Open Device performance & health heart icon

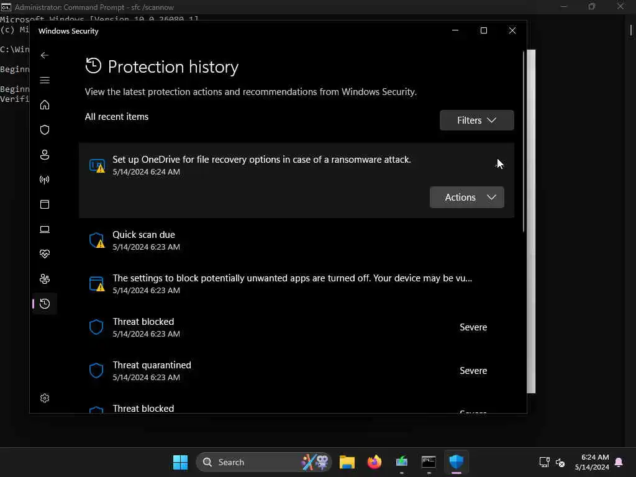pyautogui.click(x=45, y=254)
